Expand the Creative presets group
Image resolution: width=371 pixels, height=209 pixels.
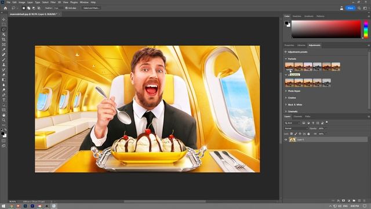pyautogui.click(x=286, y=98)
